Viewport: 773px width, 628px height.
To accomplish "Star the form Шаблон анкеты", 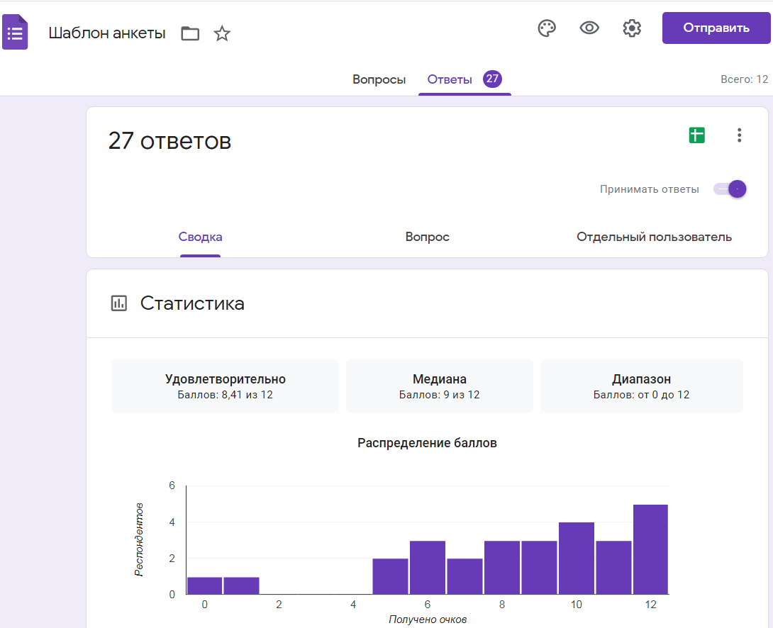I will point(223,33).
